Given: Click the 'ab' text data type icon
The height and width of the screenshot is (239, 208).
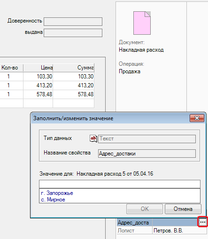Looking at the screenshot, I should (93, 139).
